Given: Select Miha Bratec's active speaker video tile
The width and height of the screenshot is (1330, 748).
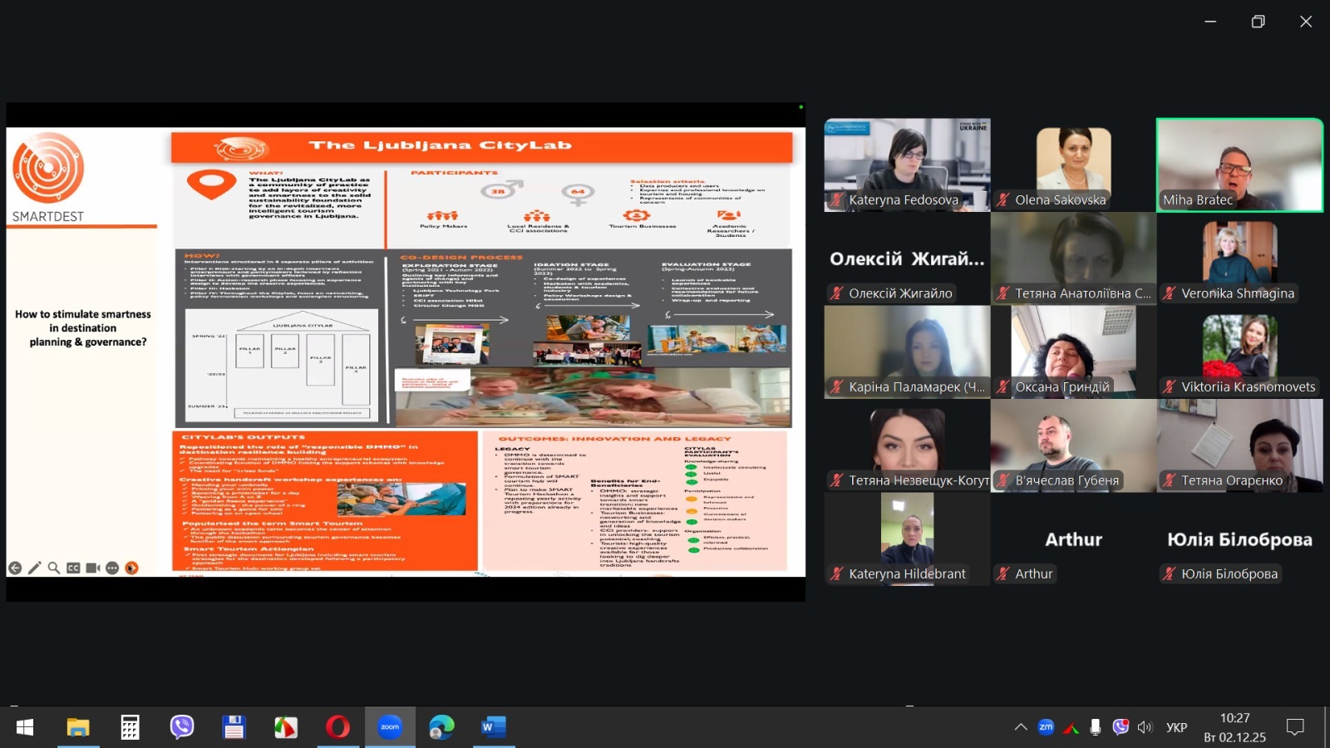Looking at the screenshot, I should pos(1239,165).
